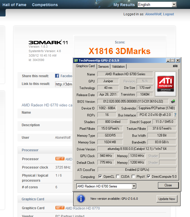Click the ATI Radeon Graphics logo
Viewport: 190px width, 217px height.
click(166, 84)
